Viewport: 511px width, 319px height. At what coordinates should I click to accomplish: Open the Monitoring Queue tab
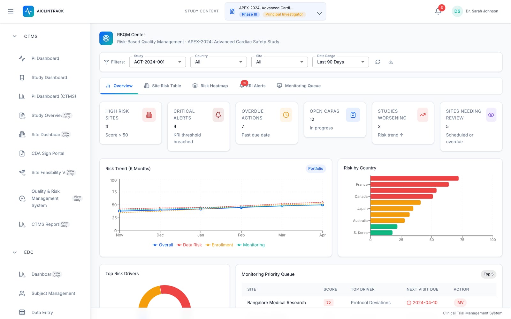(299, 86)
